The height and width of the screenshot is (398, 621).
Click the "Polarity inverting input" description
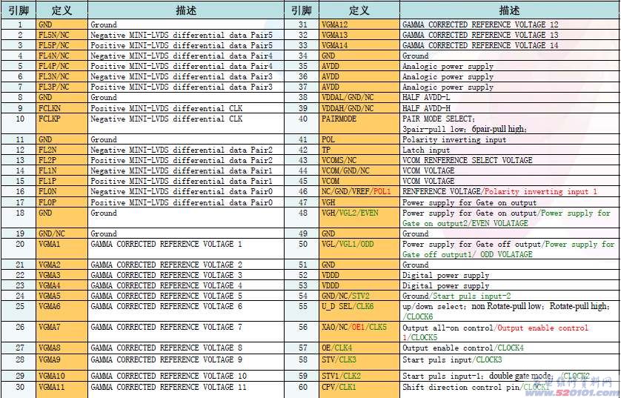pos(454,139)
